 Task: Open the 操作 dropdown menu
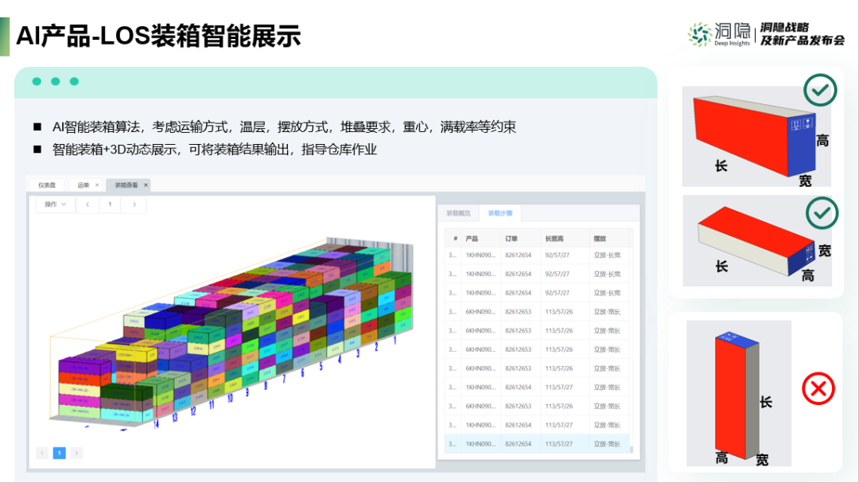coord(55,204)
